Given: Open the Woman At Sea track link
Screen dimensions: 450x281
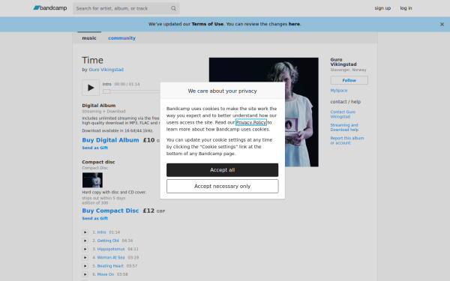Looking at the screenshot, I should [111, 258].
